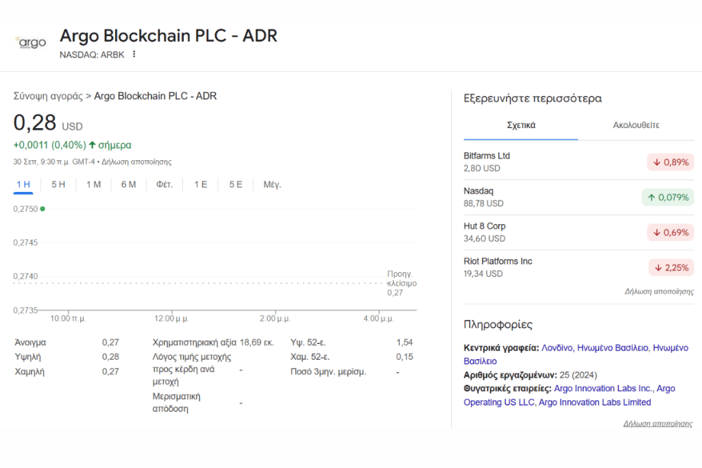The image size is (702, 468).
Task: Open the Argo Operating US LLC link
Action: pyautogui.click(x=570, y=395)
